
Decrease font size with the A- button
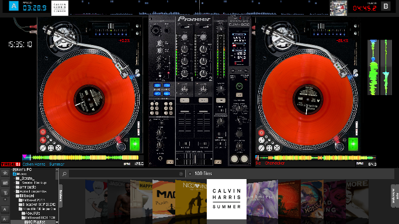5,219
